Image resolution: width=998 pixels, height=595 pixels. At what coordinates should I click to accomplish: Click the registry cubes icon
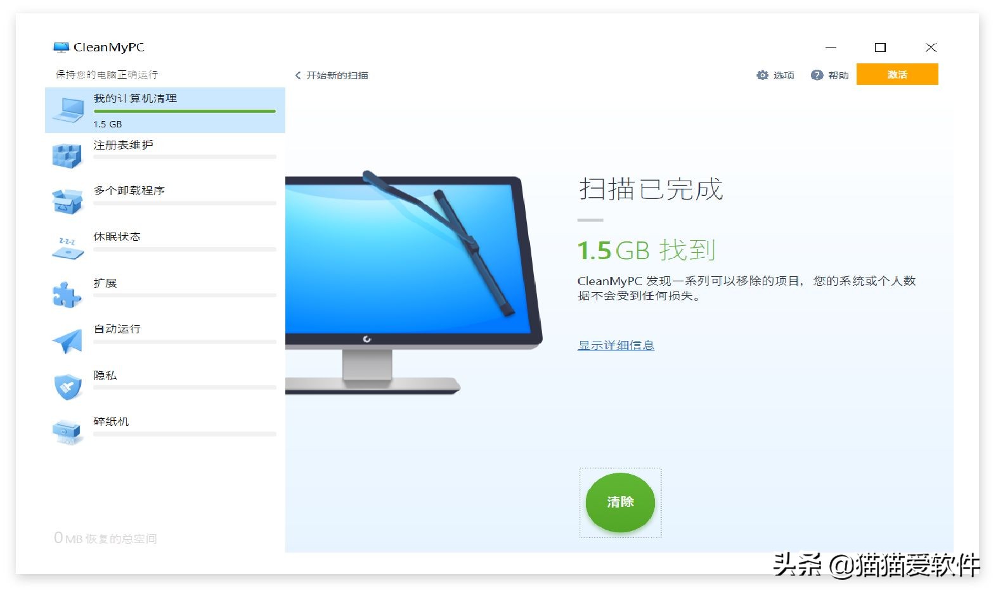click(x=67, y=156)
